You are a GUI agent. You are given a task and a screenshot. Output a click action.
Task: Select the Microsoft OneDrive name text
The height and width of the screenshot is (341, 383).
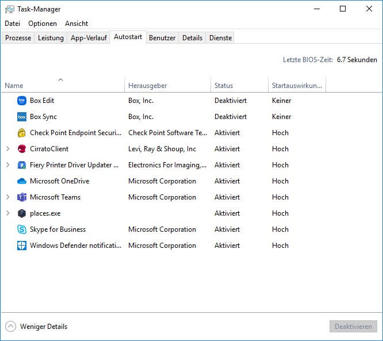pos(60,181)
